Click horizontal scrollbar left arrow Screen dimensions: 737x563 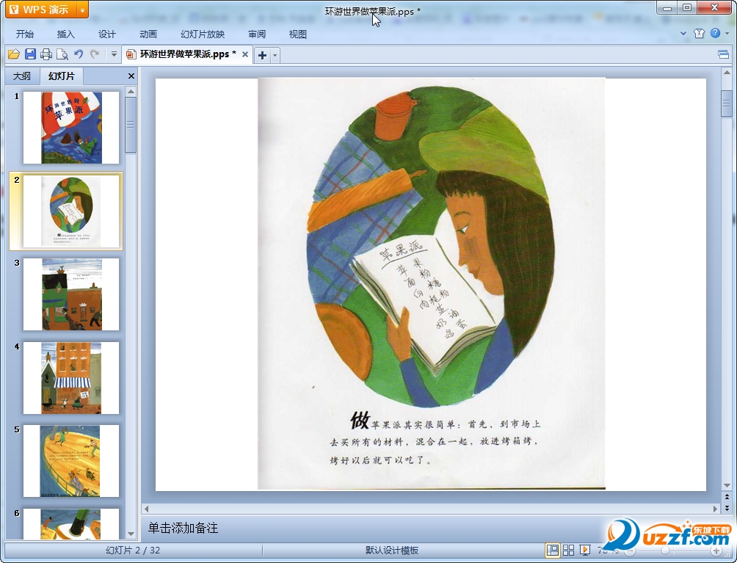[x=147, y=509]
